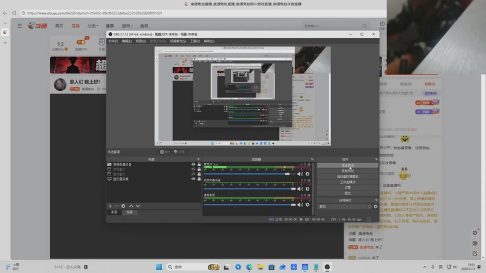Remove selected source with the minus icon
486x273 pixels.
pos(117,206)
